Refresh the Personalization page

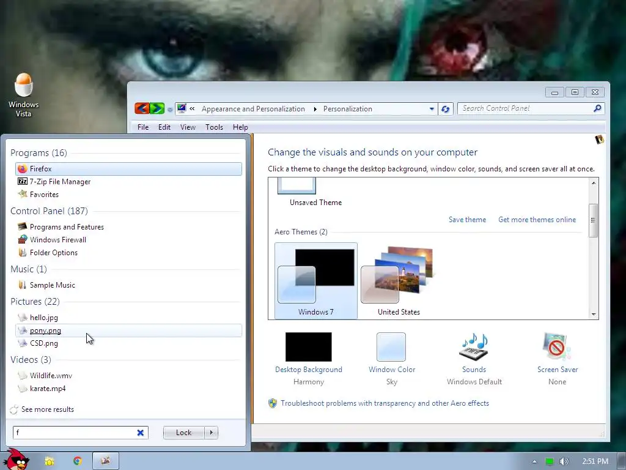(x=446, y=109)
